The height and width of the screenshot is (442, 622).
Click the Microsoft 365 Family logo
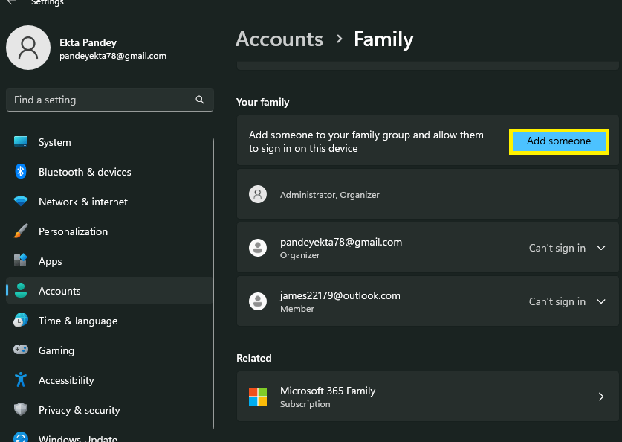point(258,397)
